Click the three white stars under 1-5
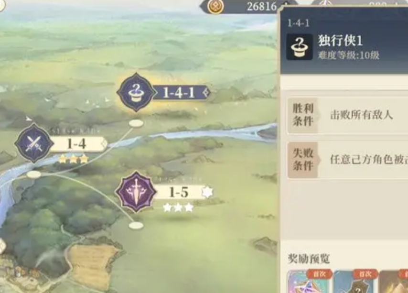The width and height of the screenshot is (408, 293). click(x=178, y=207)
